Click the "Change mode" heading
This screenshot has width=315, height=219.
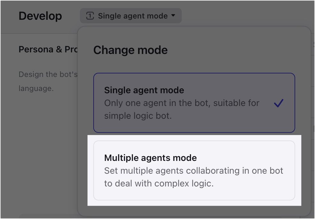[x=130, y=50]
